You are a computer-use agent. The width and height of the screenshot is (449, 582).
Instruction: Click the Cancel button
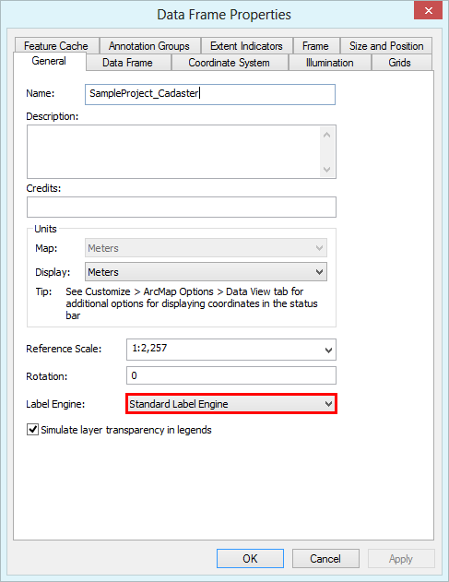[x=325, y=559]
